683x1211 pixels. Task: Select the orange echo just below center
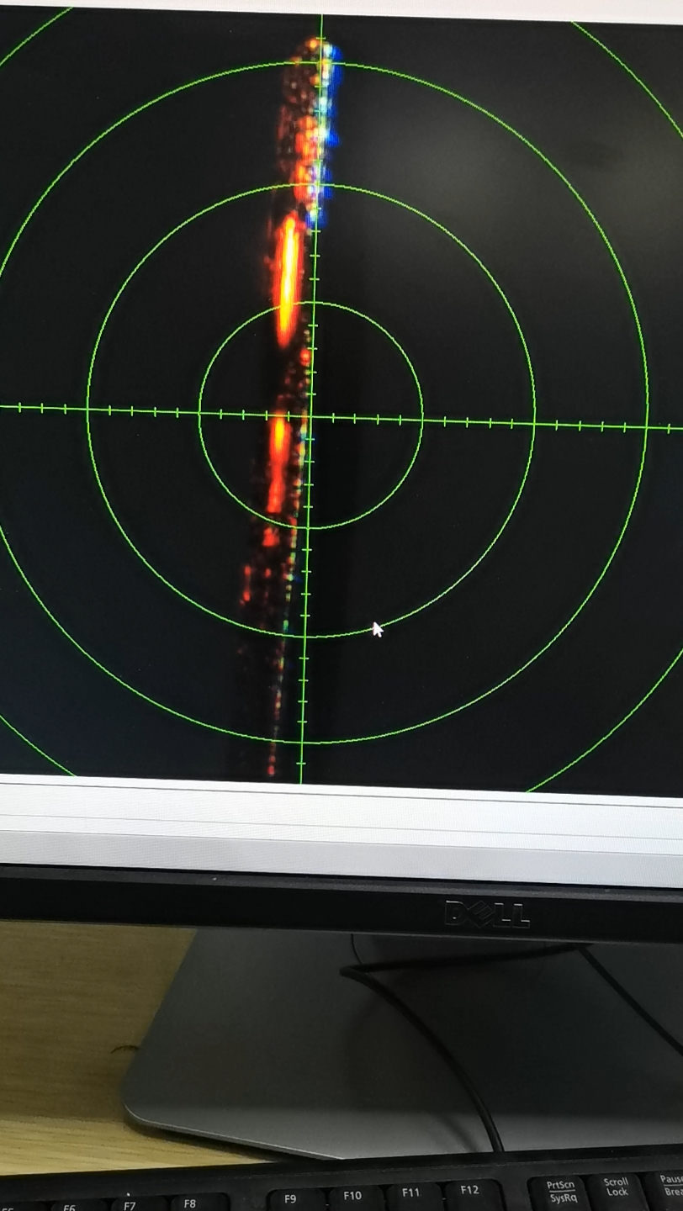pos(278,464)
